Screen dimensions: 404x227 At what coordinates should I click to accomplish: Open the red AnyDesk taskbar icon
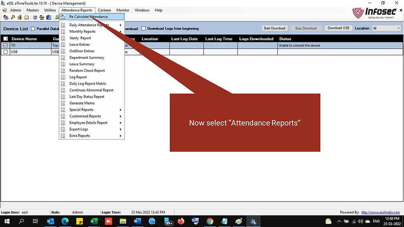point(108,221)
